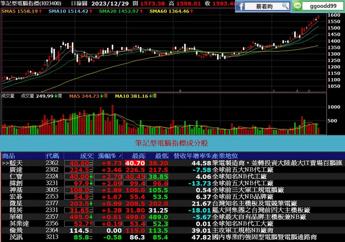Select the SMA10 1514.42 indicator label
The image size is (345, 242).
click(70, 11)
